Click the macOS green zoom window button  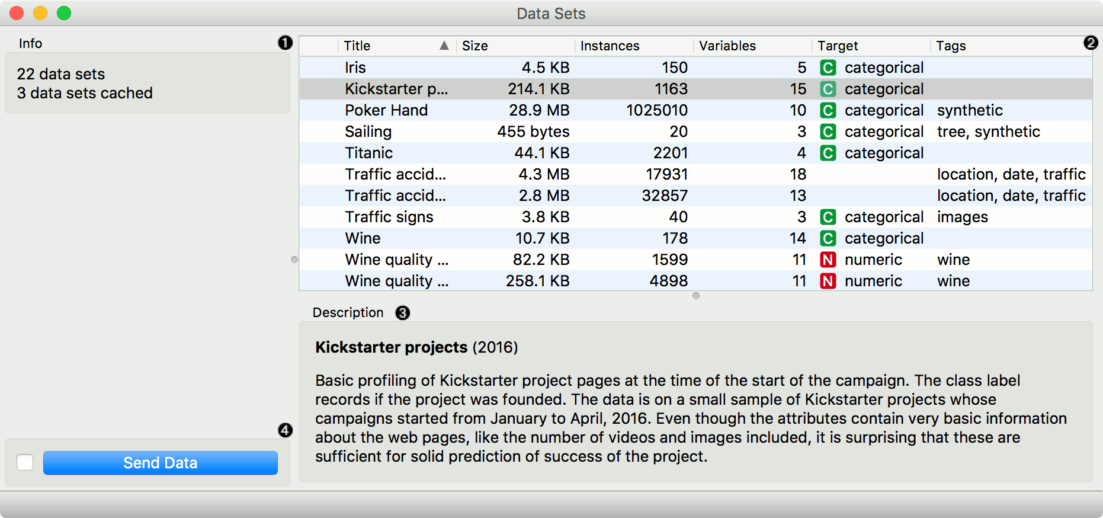pos(64,13)
